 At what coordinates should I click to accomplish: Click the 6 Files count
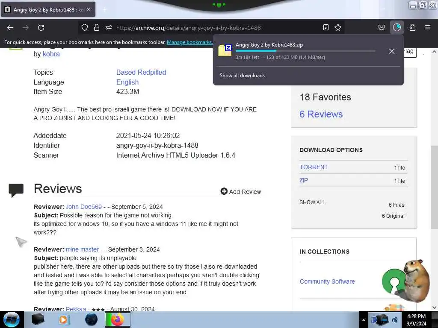click(x=397, y=205)
